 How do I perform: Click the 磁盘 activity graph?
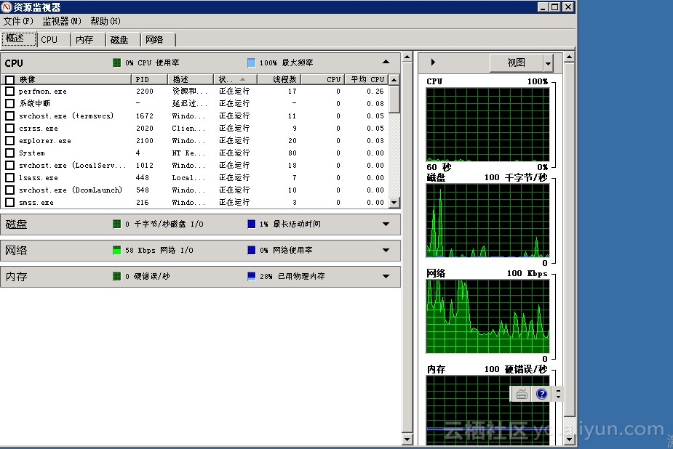487,221
